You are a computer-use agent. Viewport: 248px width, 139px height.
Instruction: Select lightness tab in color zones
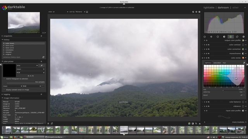pyautogui.click(x=208, y=63)
